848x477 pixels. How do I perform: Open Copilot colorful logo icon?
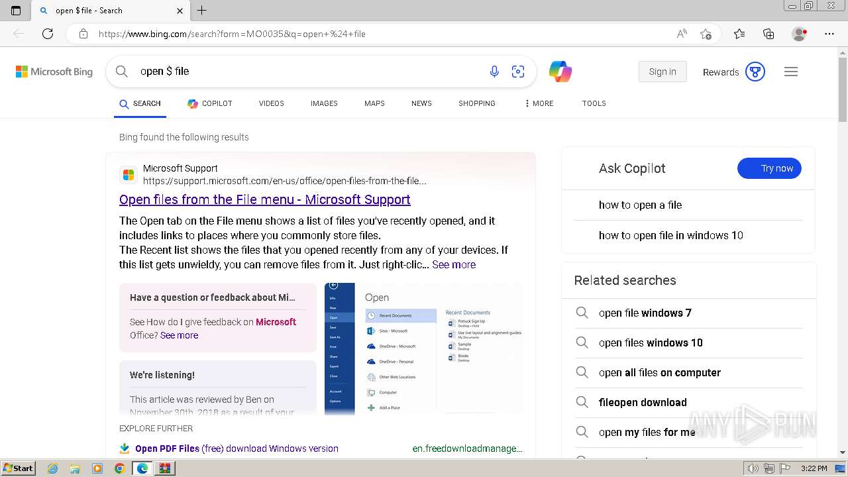(x=560, y=72)
